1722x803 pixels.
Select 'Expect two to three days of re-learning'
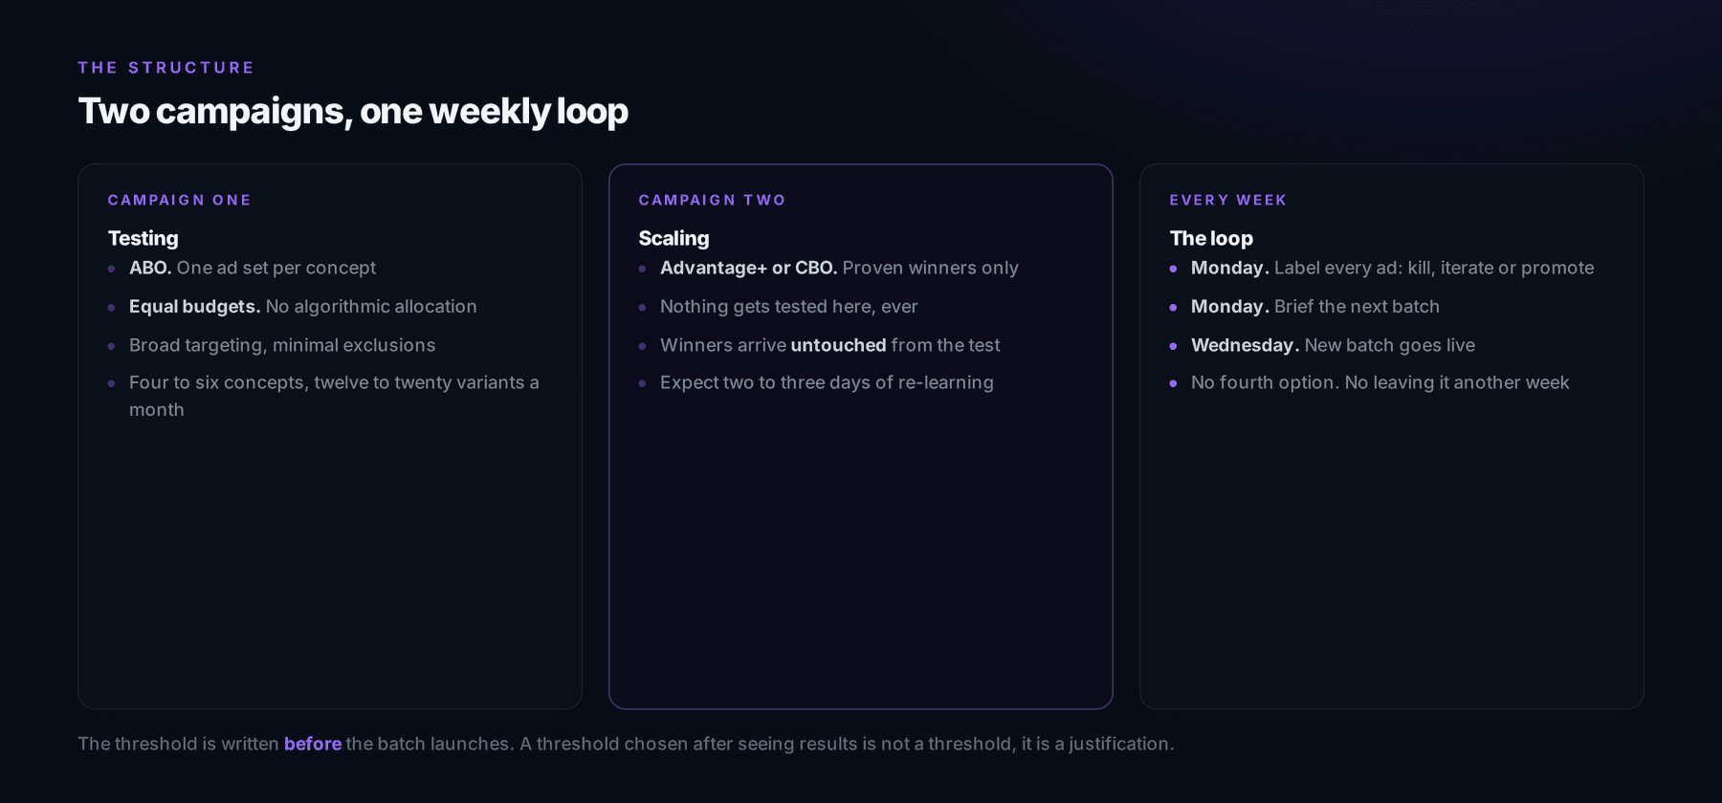(x=827, y=382)
